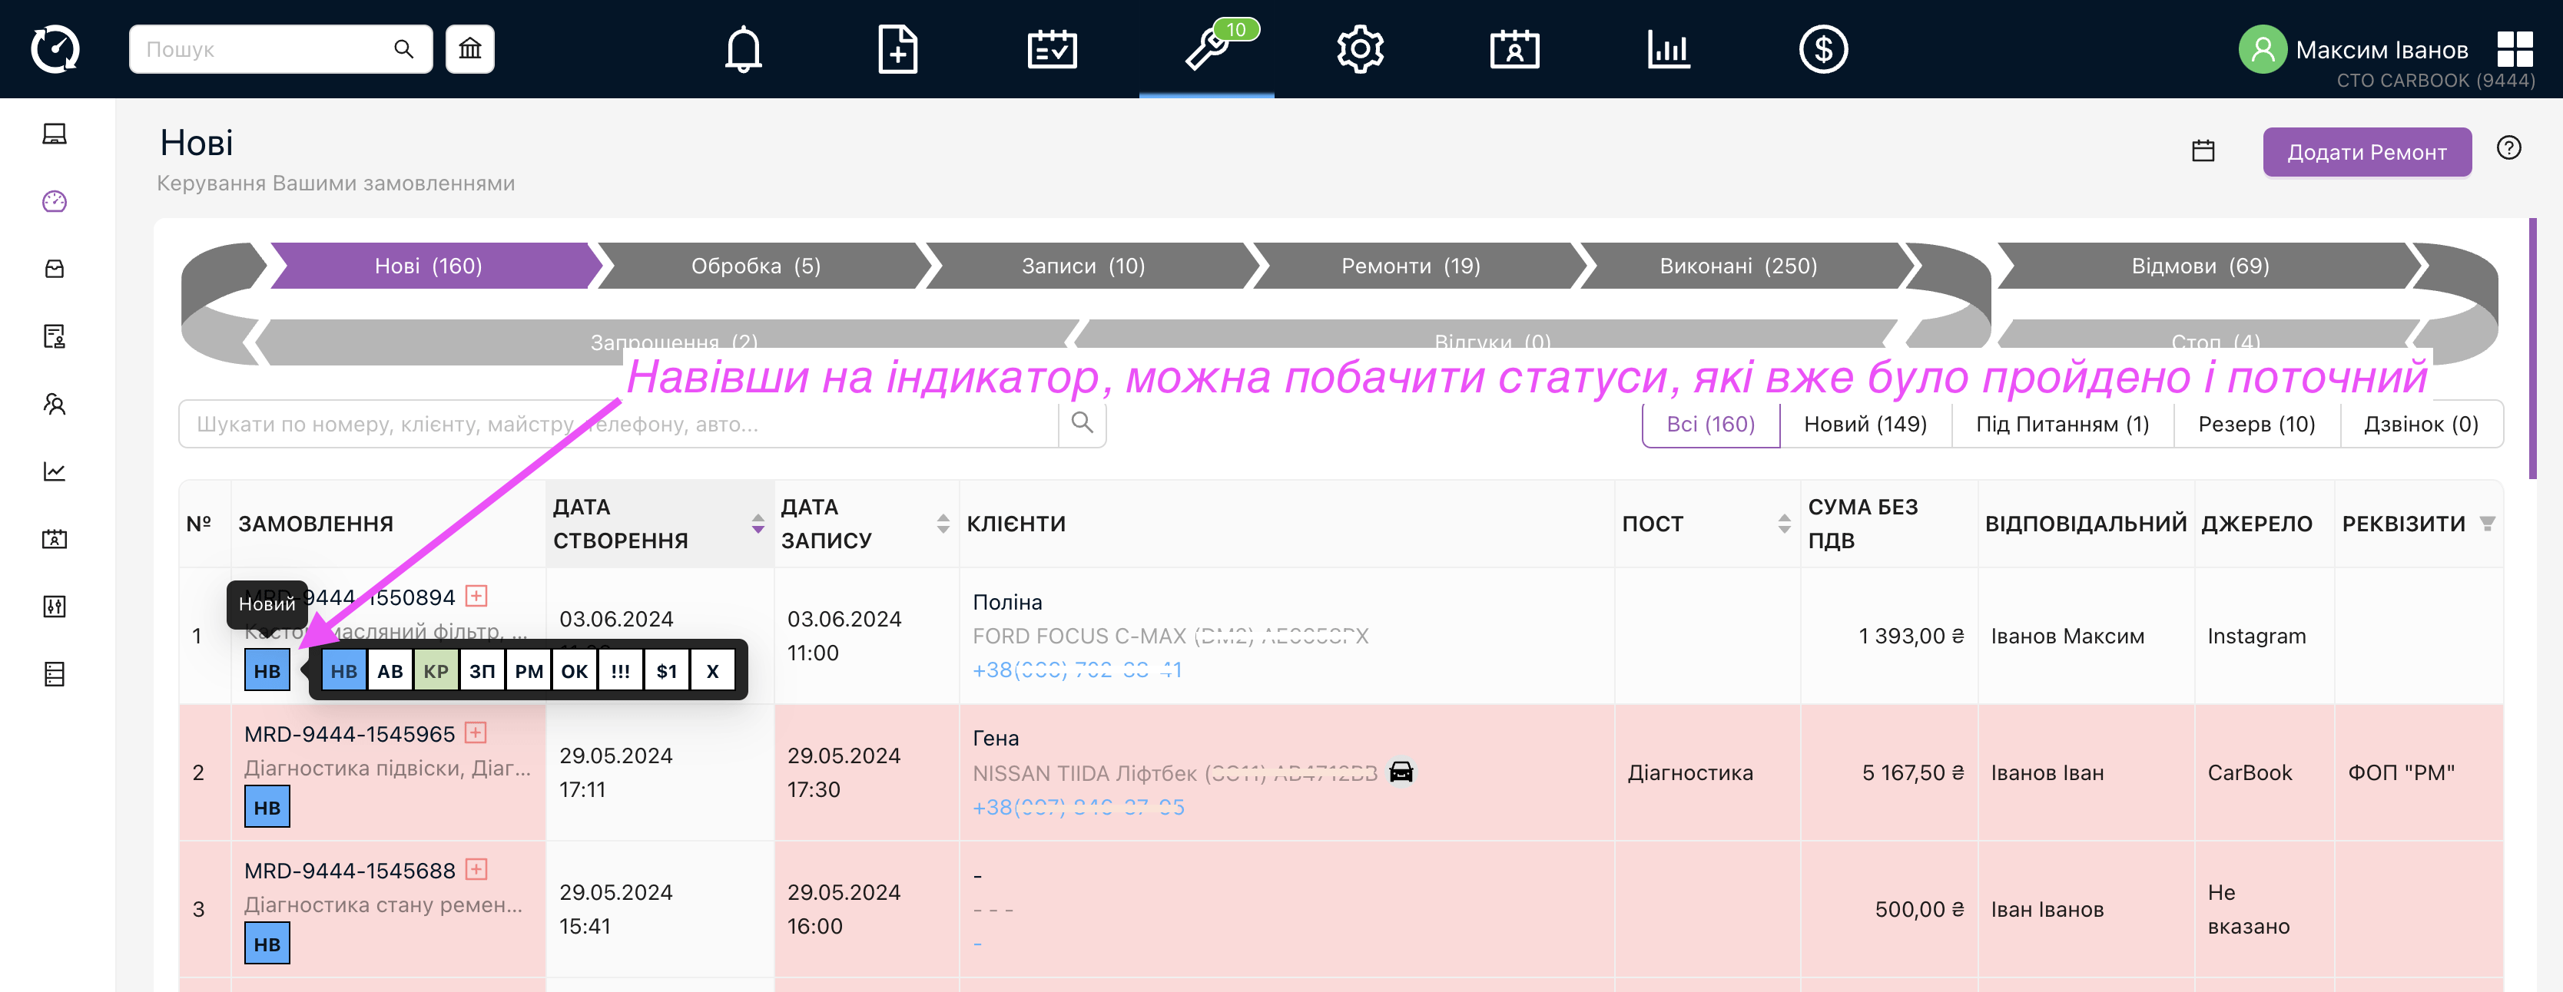The height and width of the screenshot is (992, 2563).
Task: Select the ЗП status in the popup
Action: pos(482,671)
